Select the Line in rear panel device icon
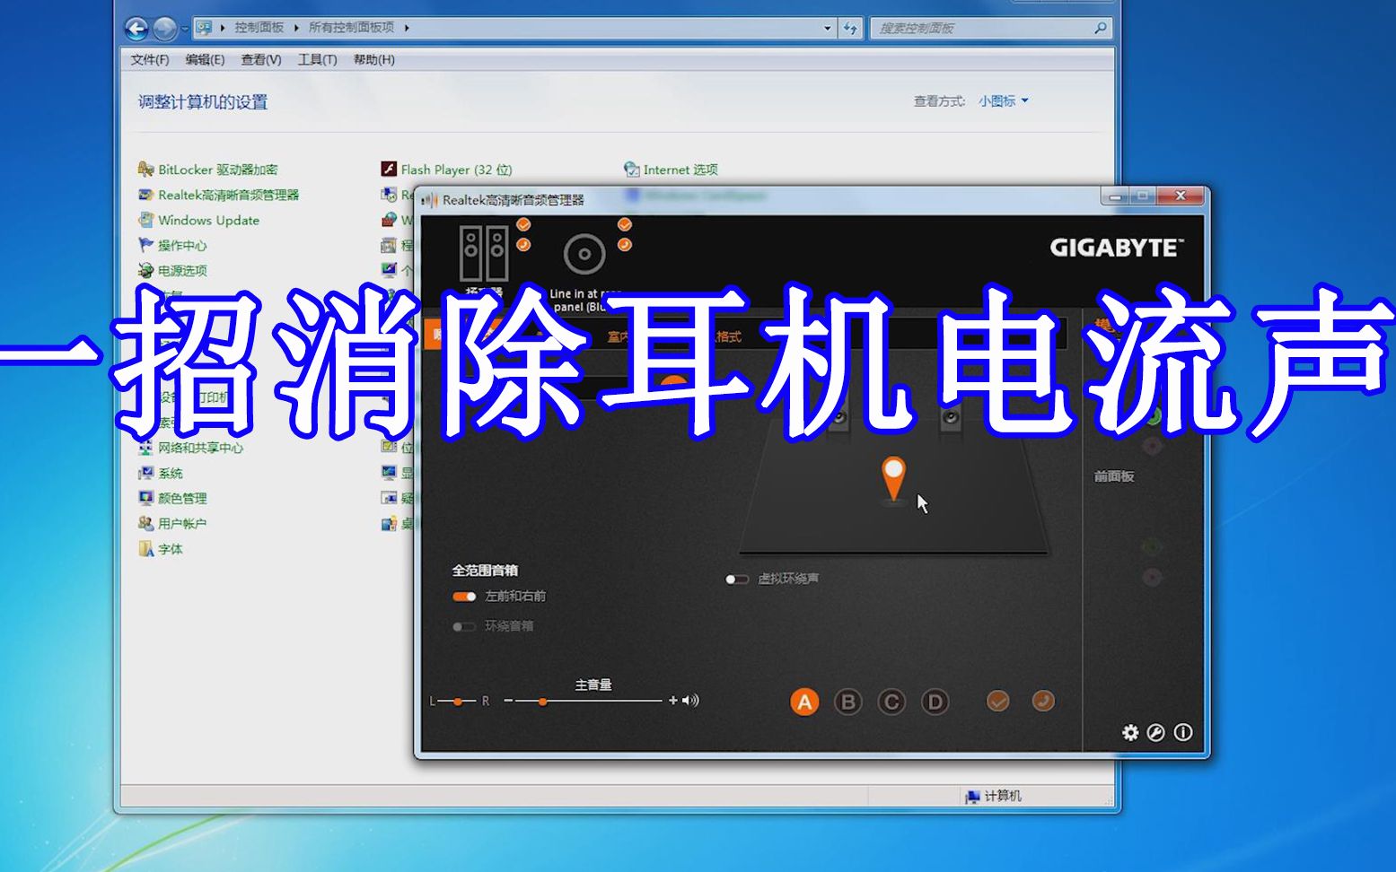Viewport: 1396px width, 872px height. click(x=584, y=254)
